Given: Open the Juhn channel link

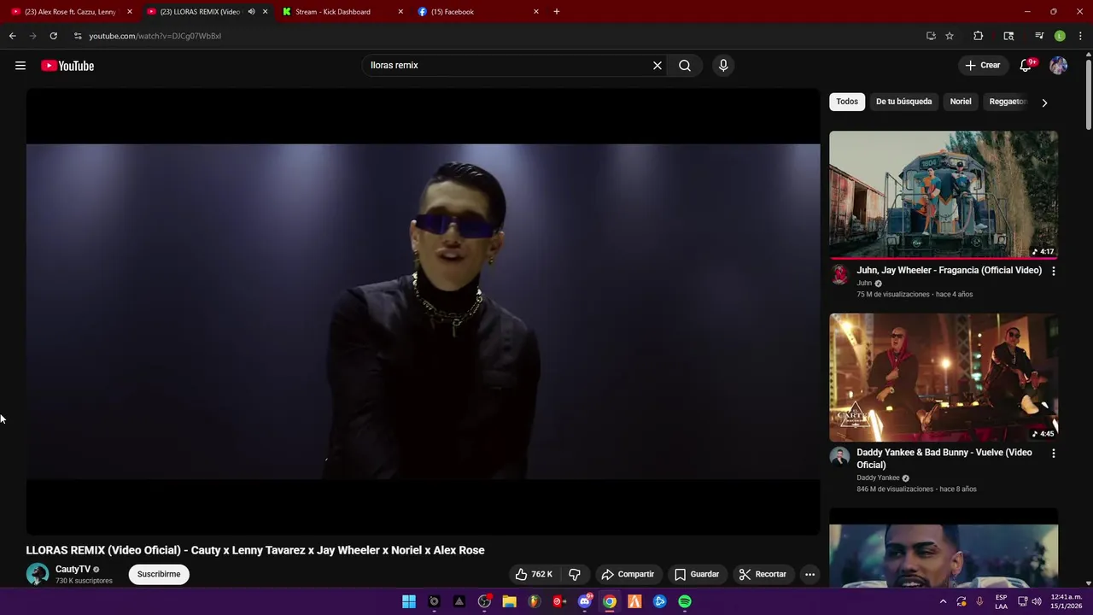Looking at the screenshot, I should click(x=864, y=284).
